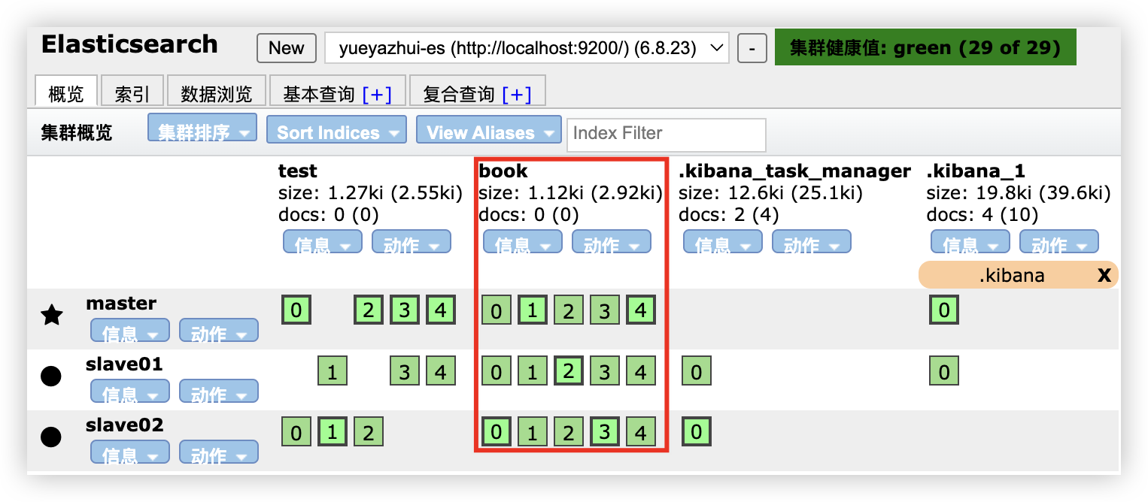Screen dimensions: 1148x502
Task: Click the book index name heading
Action: coord(503,171)
